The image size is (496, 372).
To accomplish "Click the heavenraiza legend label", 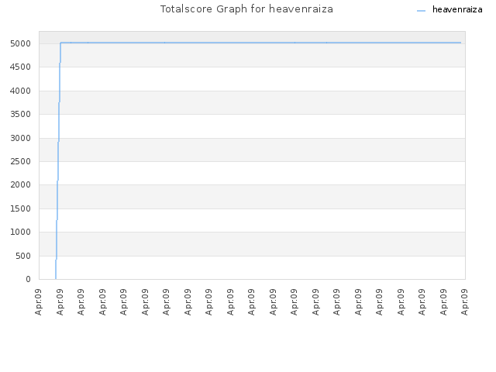I will [x=457, y=10].
